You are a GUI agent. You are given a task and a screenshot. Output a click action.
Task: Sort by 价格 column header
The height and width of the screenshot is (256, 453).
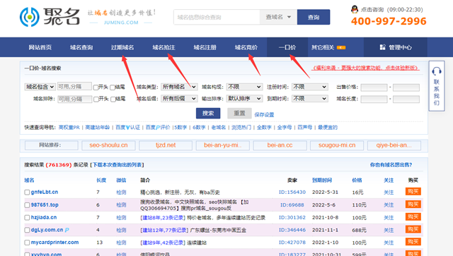click(x=357, y=181)
